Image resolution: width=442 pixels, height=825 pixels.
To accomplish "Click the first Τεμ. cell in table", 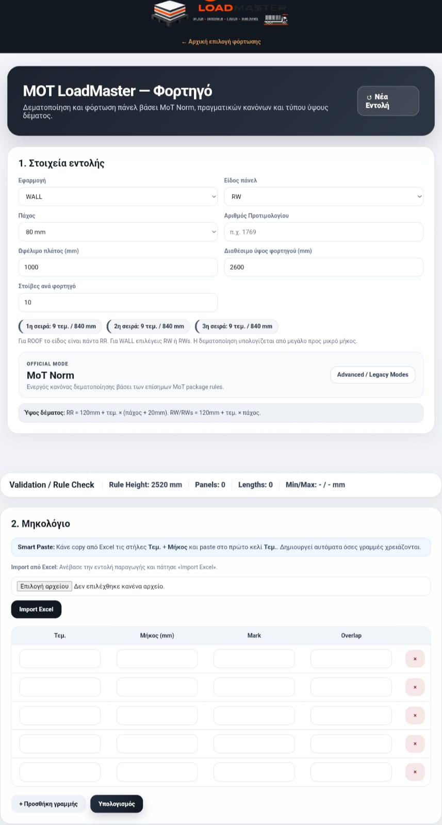I will pos(60,659).
